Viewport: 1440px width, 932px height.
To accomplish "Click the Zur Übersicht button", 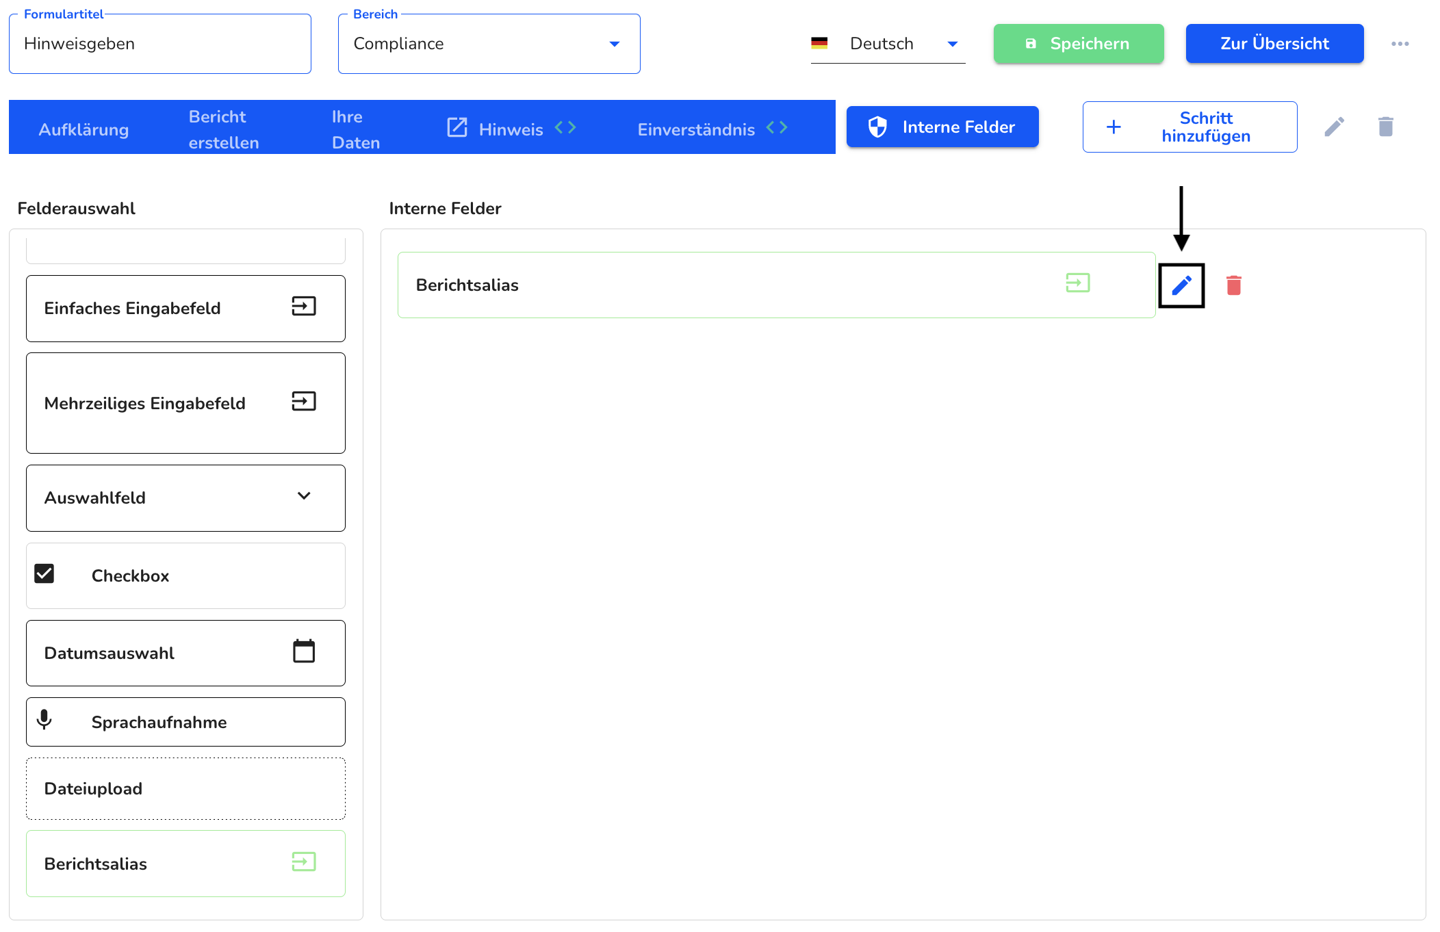I will [1274, 44].
